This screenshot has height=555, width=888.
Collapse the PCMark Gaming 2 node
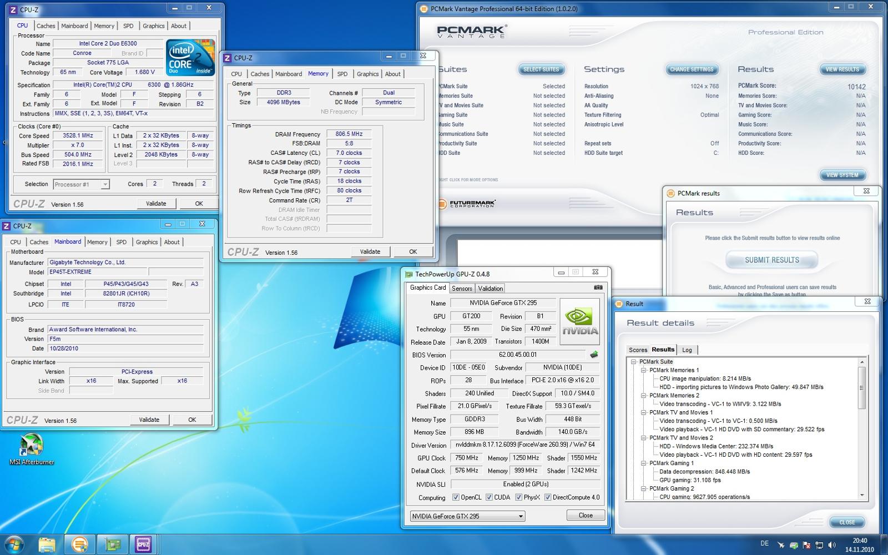tap(643, 488)
